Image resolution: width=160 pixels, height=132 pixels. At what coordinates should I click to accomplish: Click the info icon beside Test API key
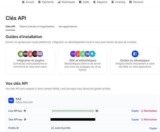click(25, 120)
